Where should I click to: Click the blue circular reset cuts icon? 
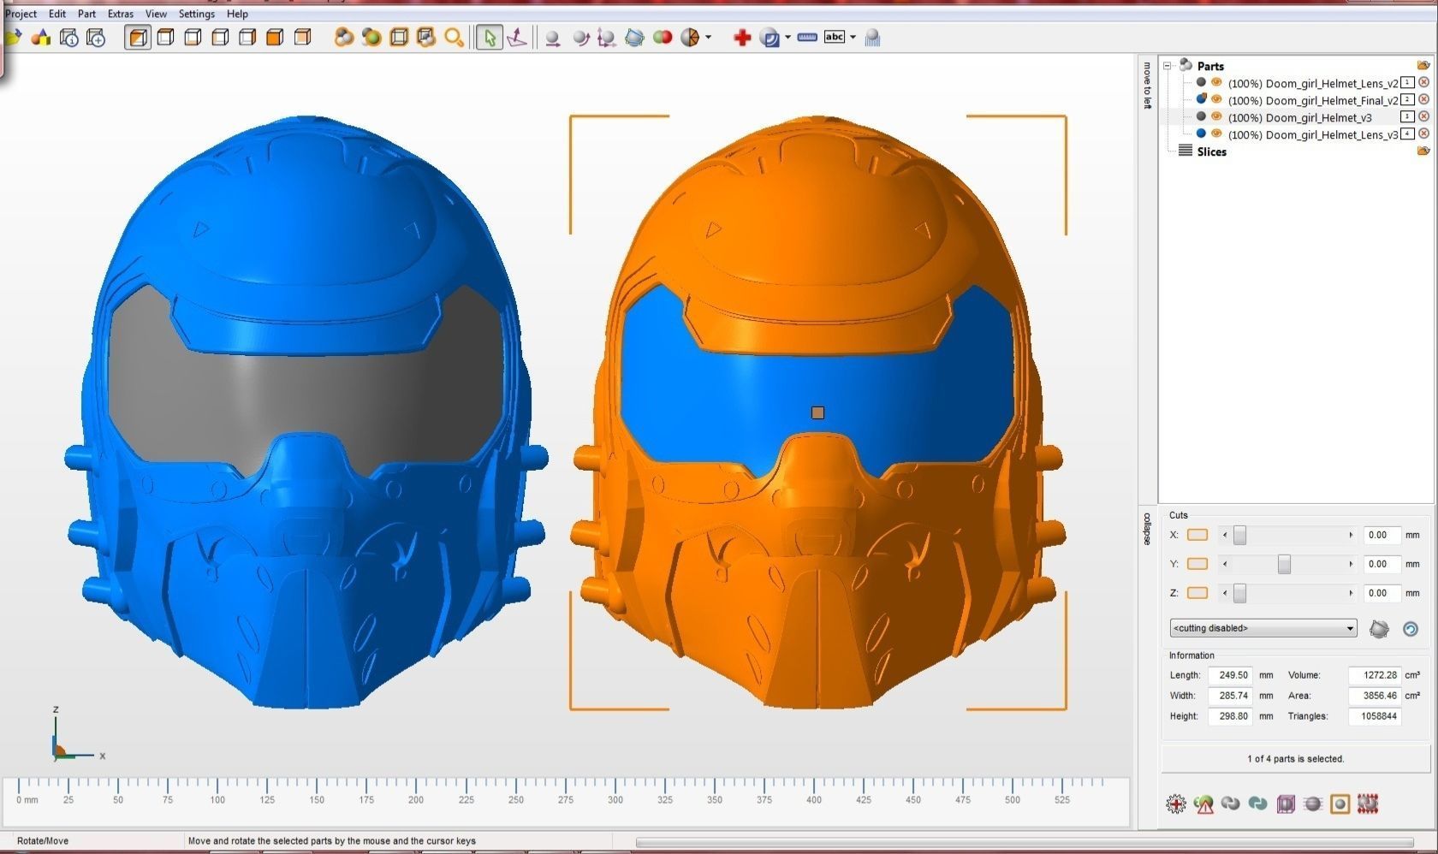pos(1411,629)
